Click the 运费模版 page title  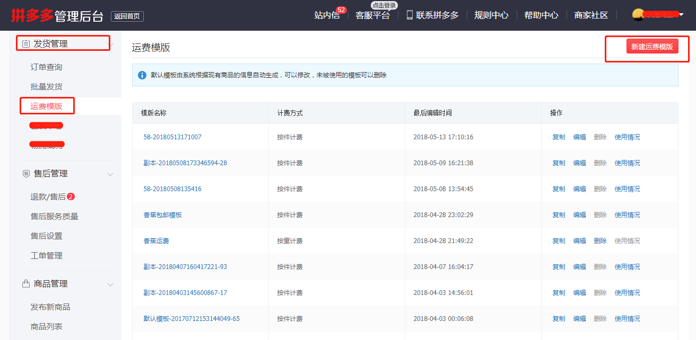[151, 47]
